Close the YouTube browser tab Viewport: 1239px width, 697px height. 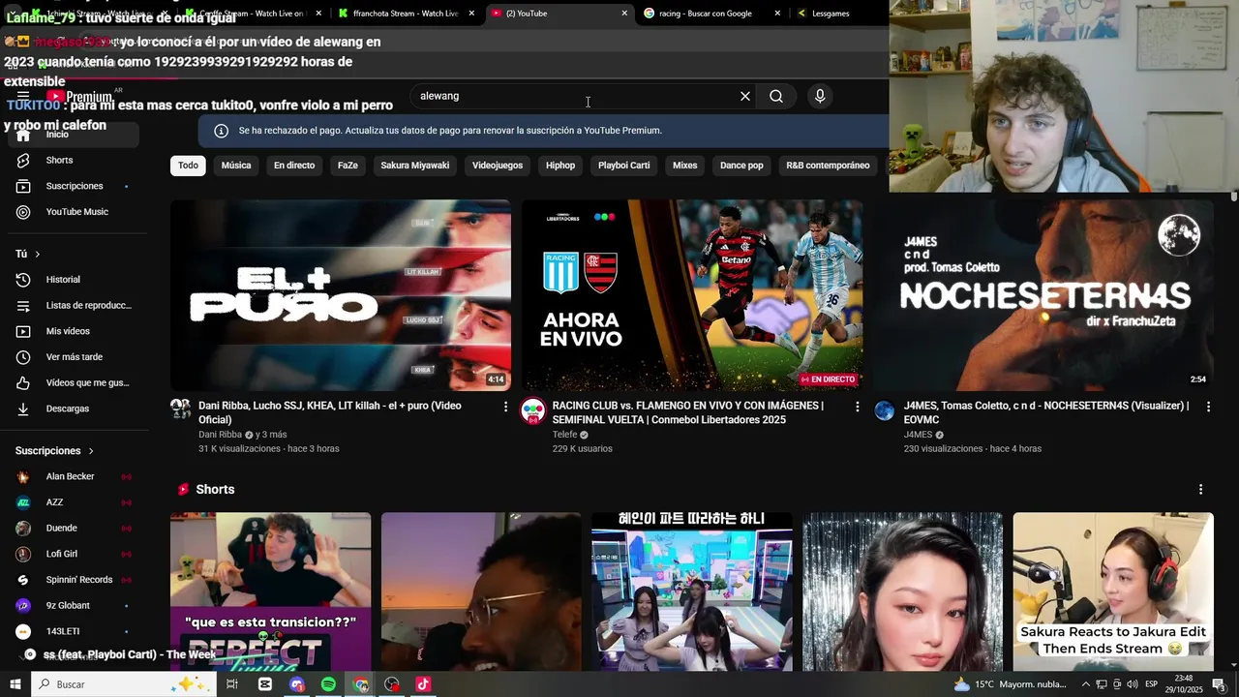pos(624,14)
